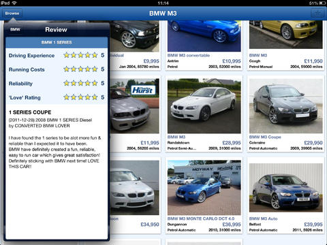This screenshot has height=245, width=327.
Task: Tap the 2003, 52000 miles text
Action: pos(225,67)
